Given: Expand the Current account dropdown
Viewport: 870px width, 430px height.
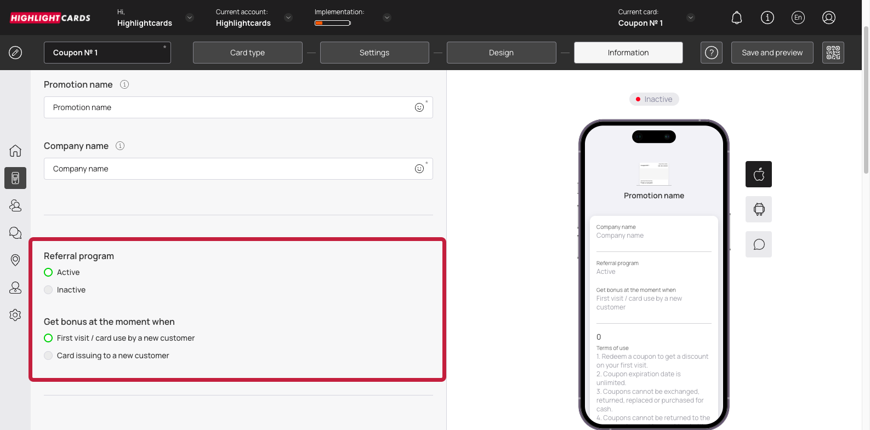Looking at the screenshot, I should point(288,18).
